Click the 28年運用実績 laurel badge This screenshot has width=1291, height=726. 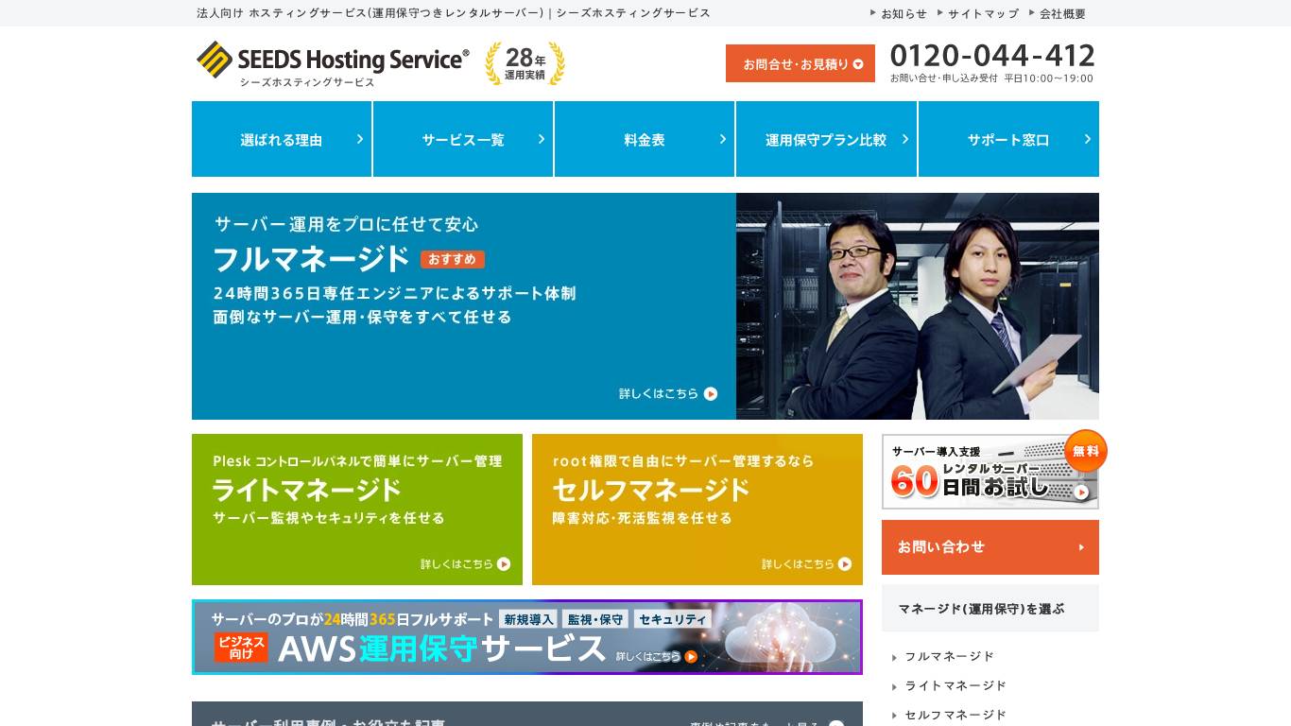tap(525, 63)
